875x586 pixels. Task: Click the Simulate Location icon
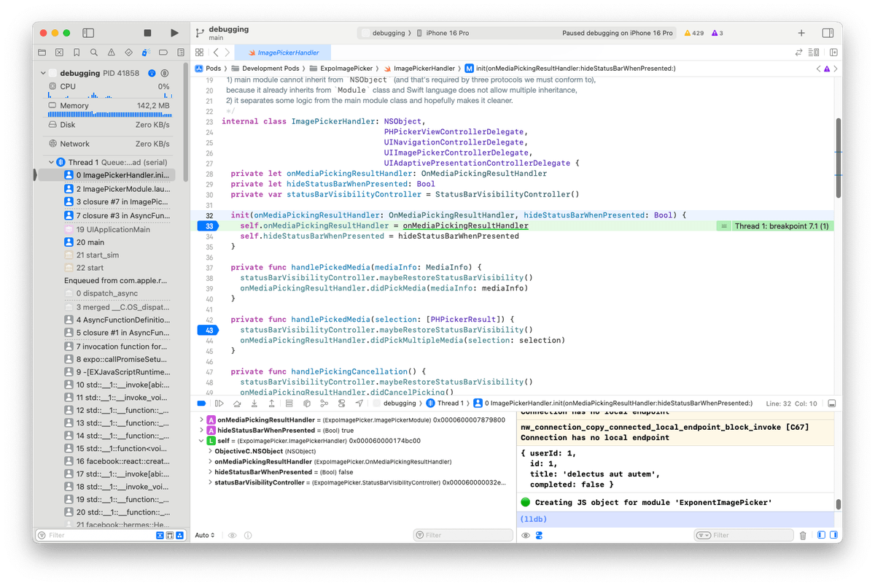360,403
